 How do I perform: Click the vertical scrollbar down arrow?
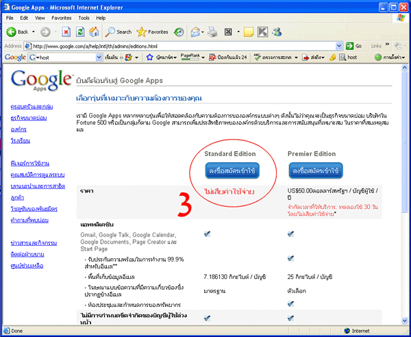pyautogui.click(x=404, y=320)
